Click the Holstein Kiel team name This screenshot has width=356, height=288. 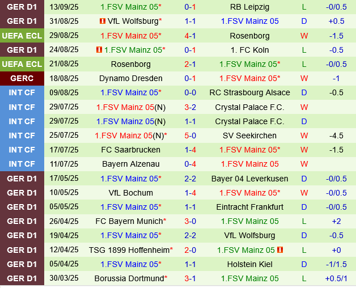click(249, 264)
